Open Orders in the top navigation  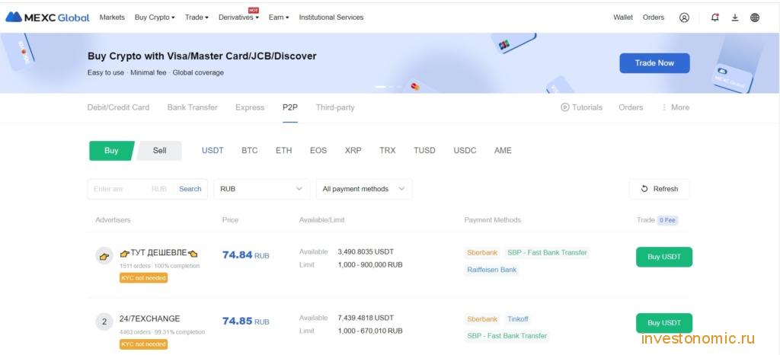coord(653,18)
